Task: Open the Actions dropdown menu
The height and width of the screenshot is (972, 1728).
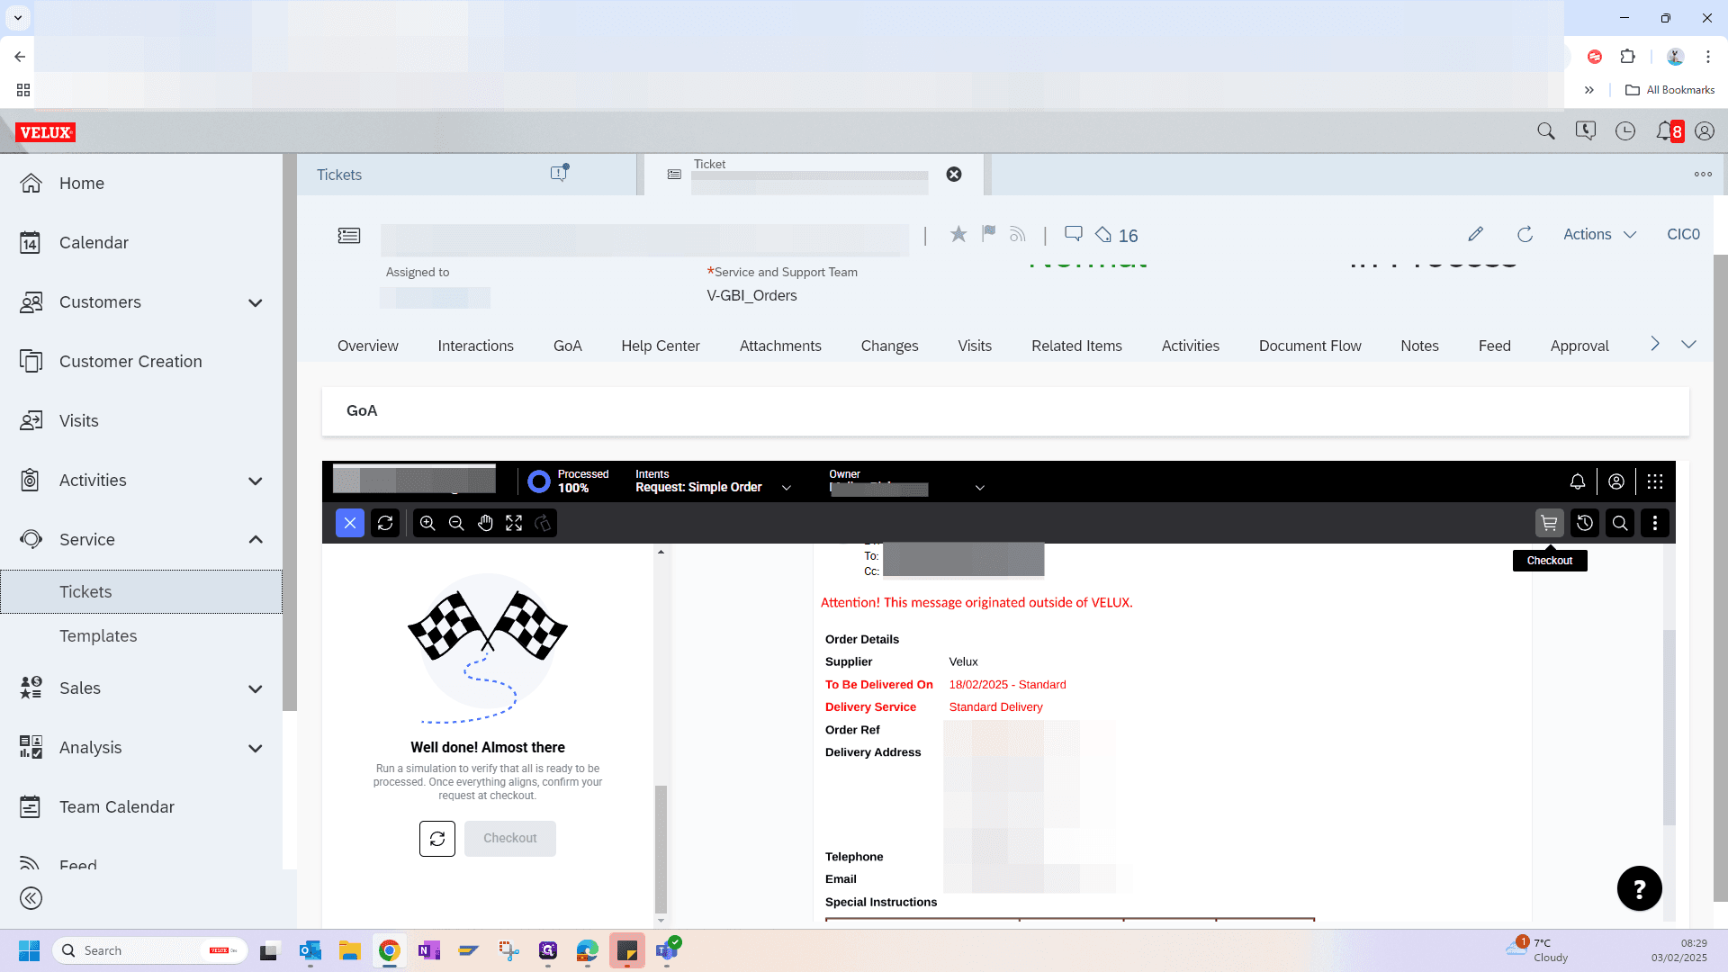Action: 1599,234
